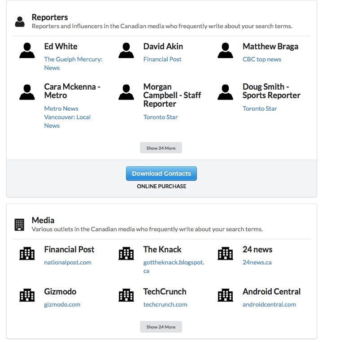Click the building icon beside Android Central
Screen dimensions: 357x342
click(226, 295)
